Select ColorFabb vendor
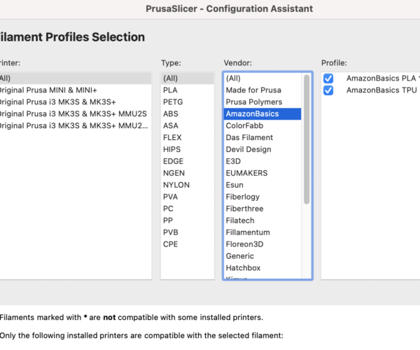Screen dimensions: 420x350 (x=262, y=125)
